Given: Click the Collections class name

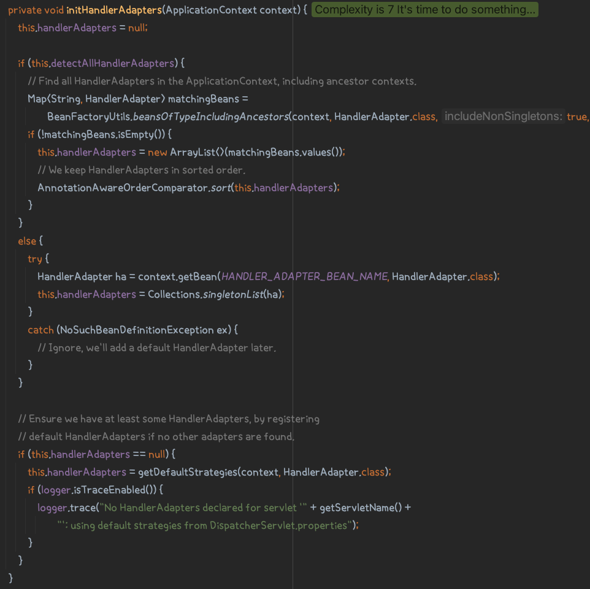Looking at the screenshot, I should (174, 294).
